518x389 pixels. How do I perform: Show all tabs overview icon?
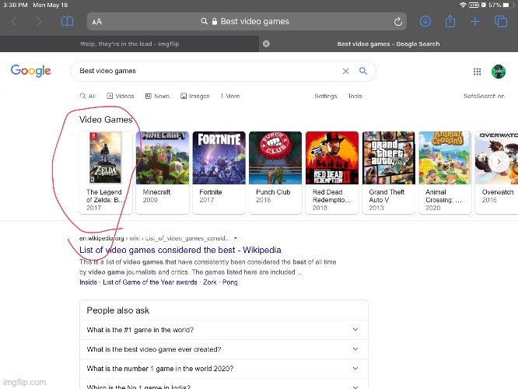pos(500,22)
